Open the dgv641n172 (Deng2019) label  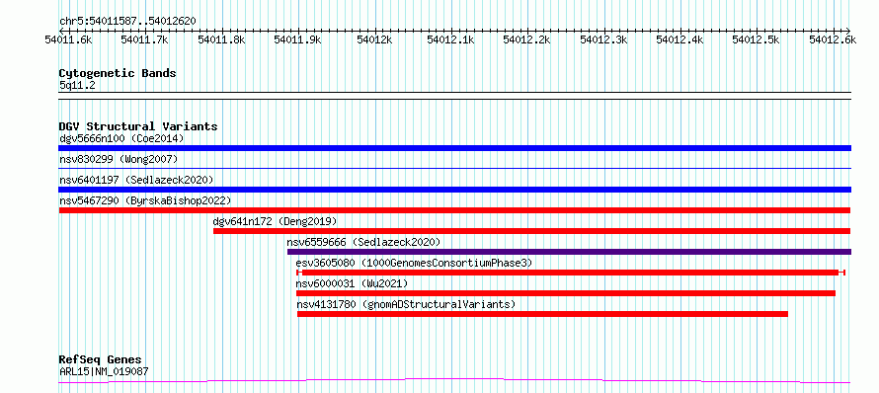(x=276, y=221)
